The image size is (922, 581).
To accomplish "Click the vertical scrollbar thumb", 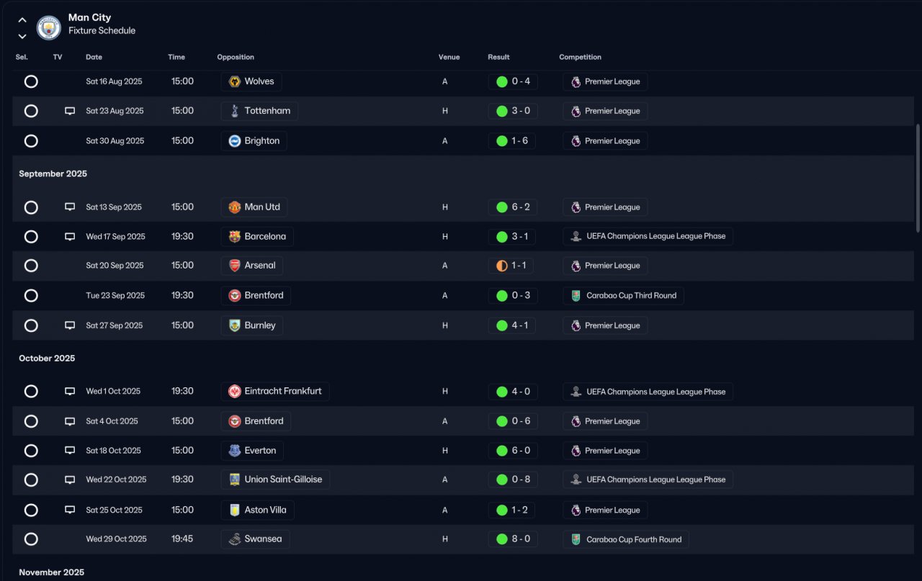I will point(918,178).
